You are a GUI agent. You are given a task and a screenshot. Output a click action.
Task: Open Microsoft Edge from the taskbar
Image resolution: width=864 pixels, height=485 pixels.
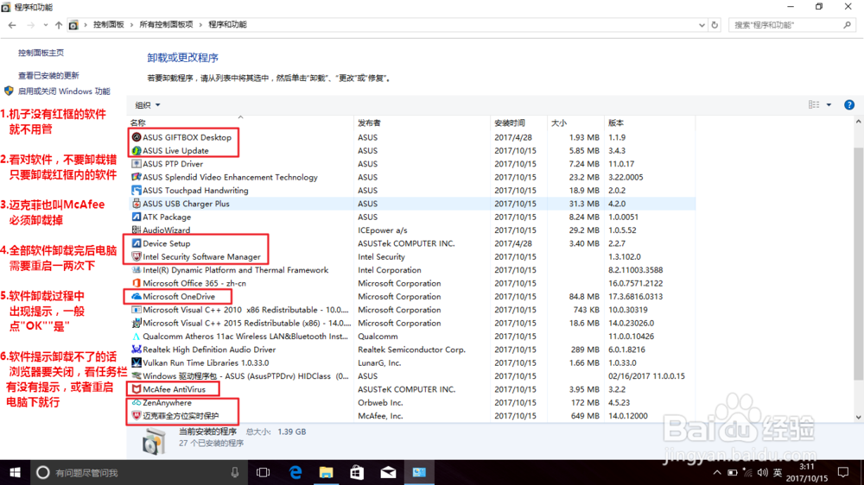tap(295, 472)
